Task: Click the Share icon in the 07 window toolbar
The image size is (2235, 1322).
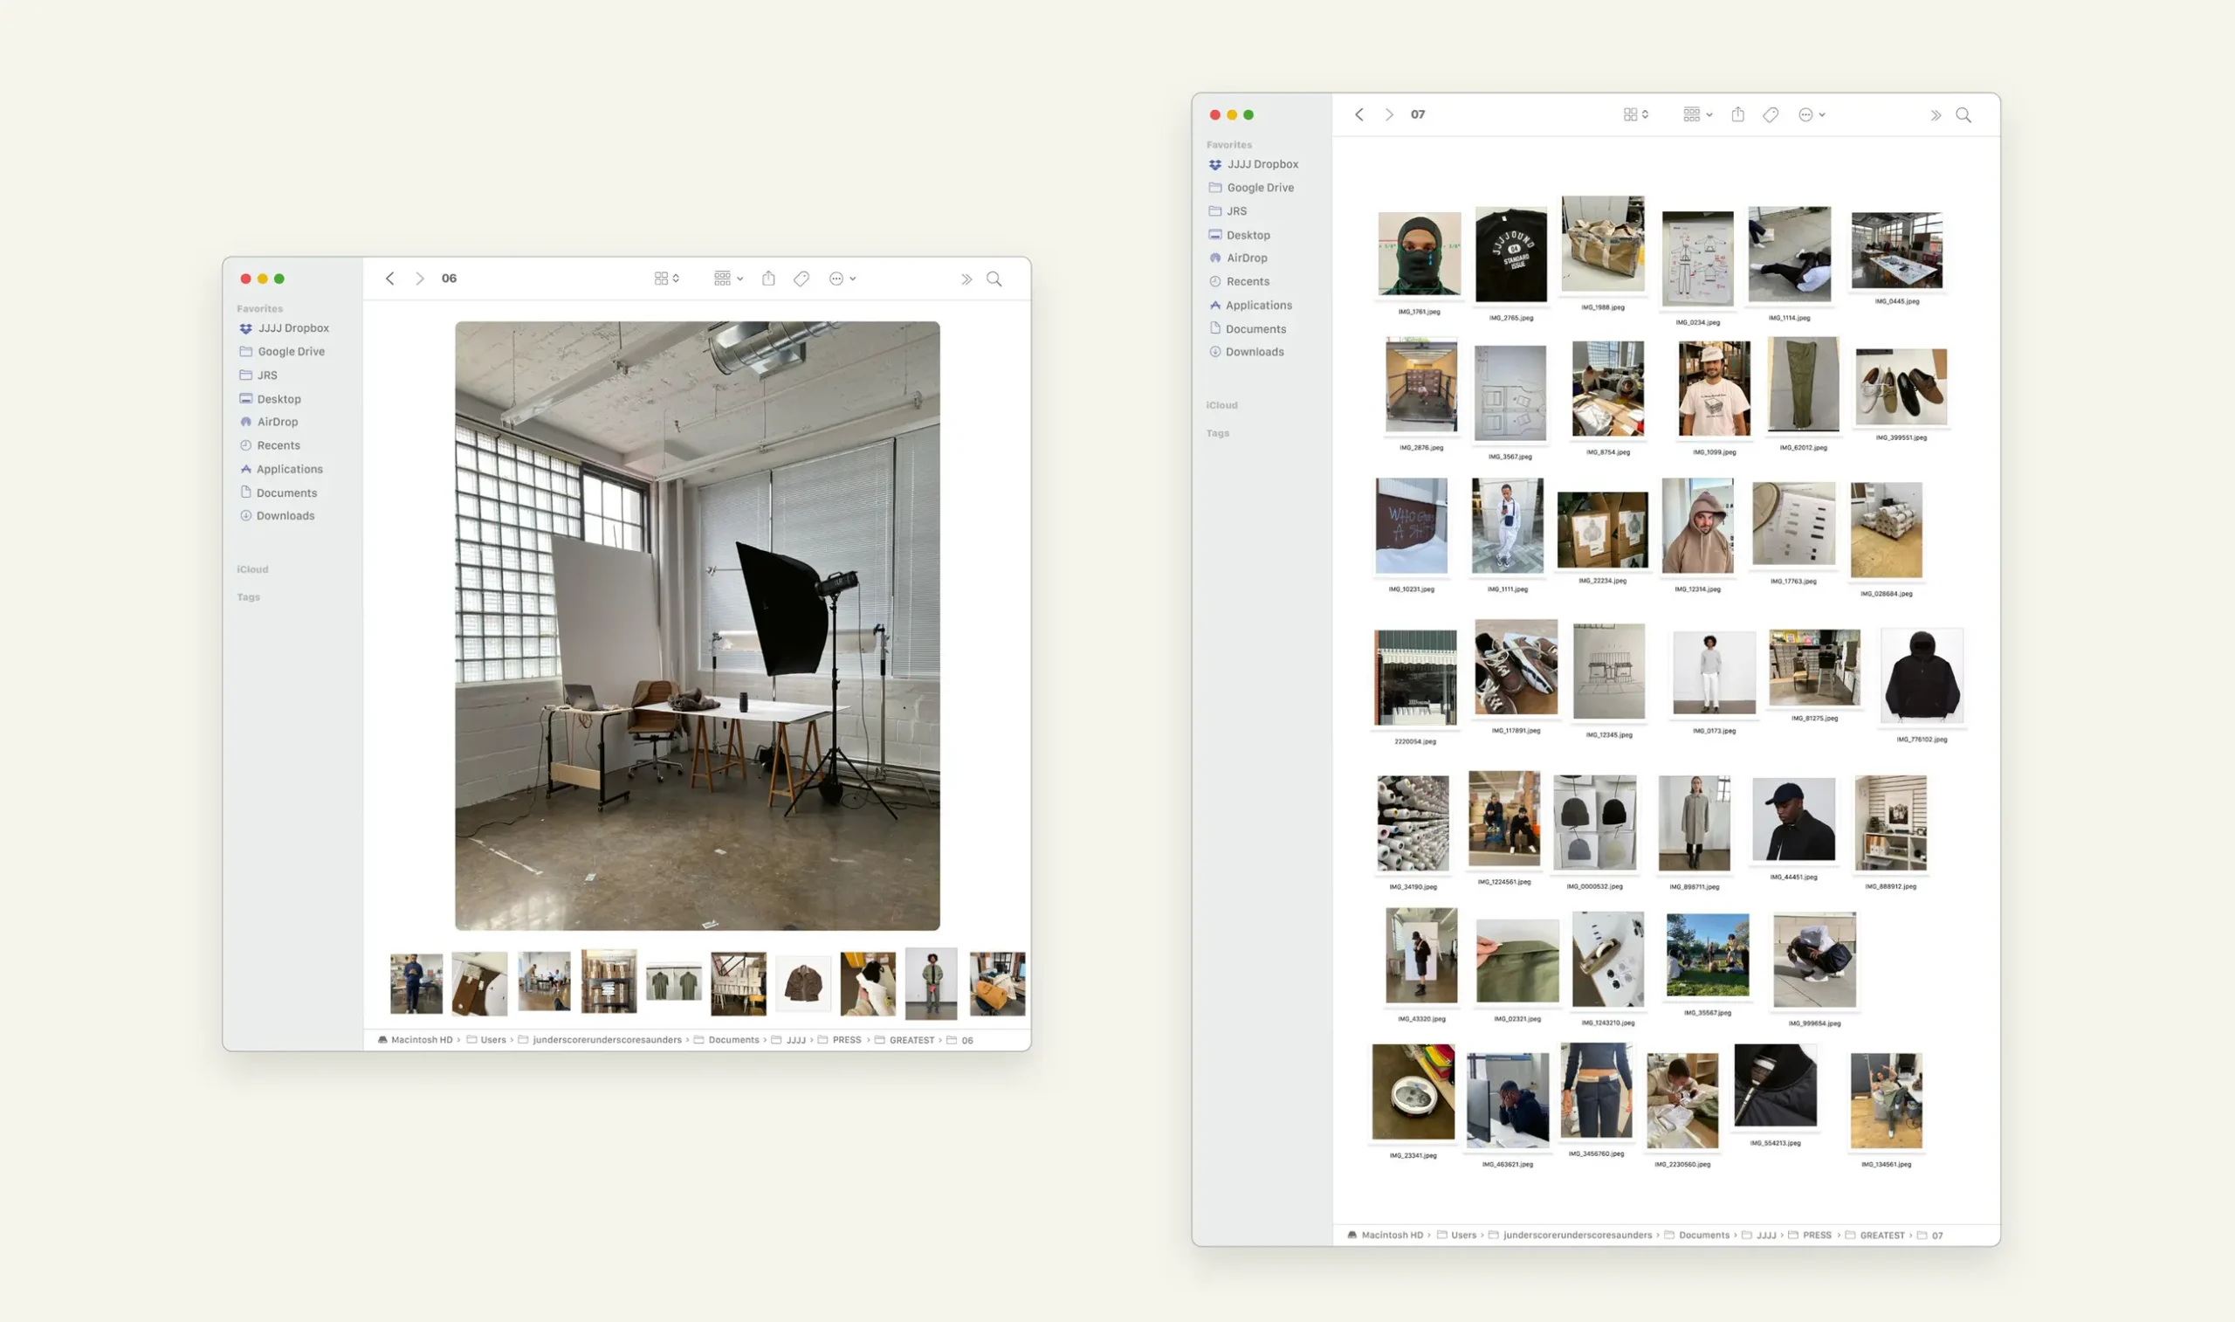Action: [x=1737, y=115]
